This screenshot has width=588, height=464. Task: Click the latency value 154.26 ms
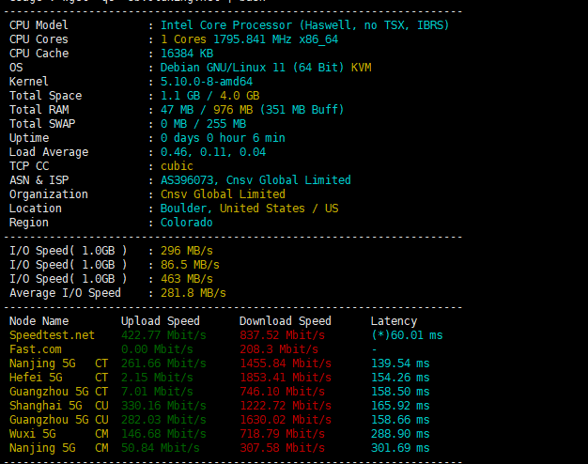tap(400, 378)
